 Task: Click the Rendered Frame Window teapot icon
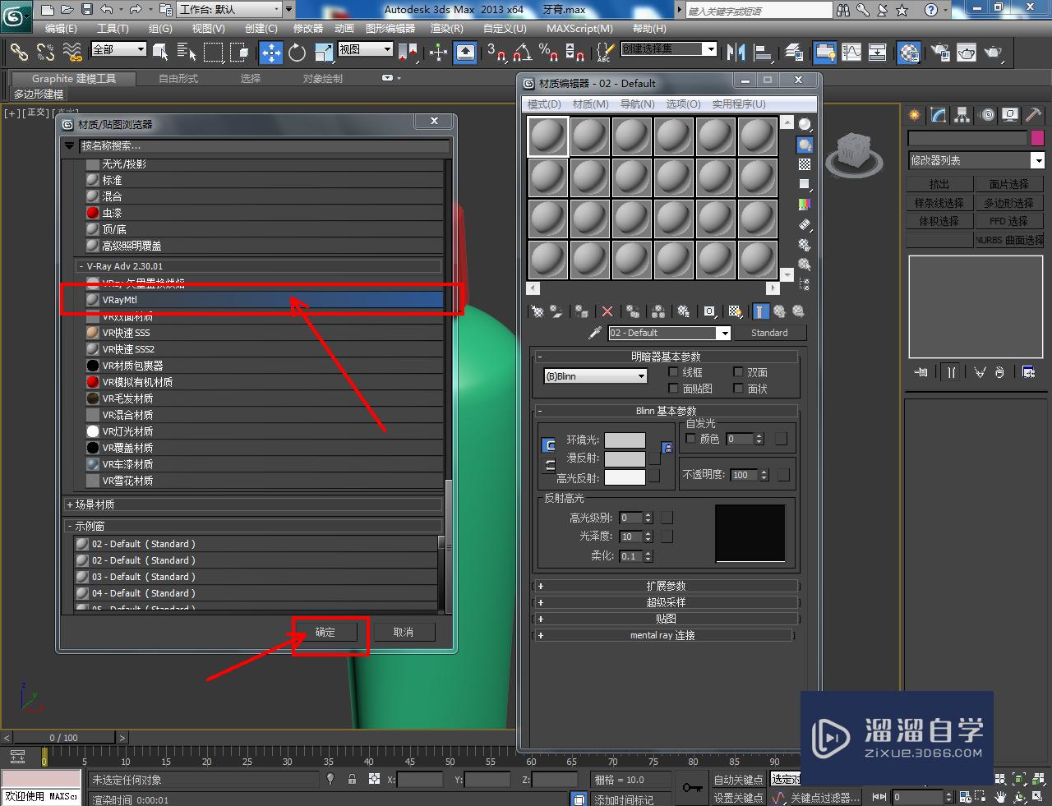(967, 53)
